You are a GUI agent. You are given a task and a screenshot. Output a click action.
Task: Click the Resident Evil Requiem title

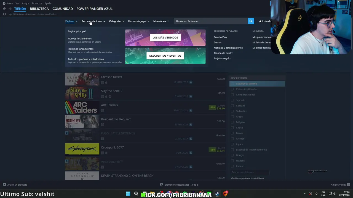[116, 119]
